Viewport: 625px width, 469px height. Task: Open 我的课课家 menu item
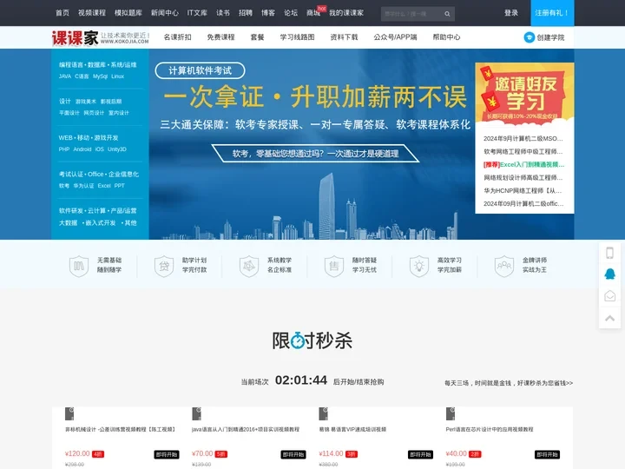point(346,13)
